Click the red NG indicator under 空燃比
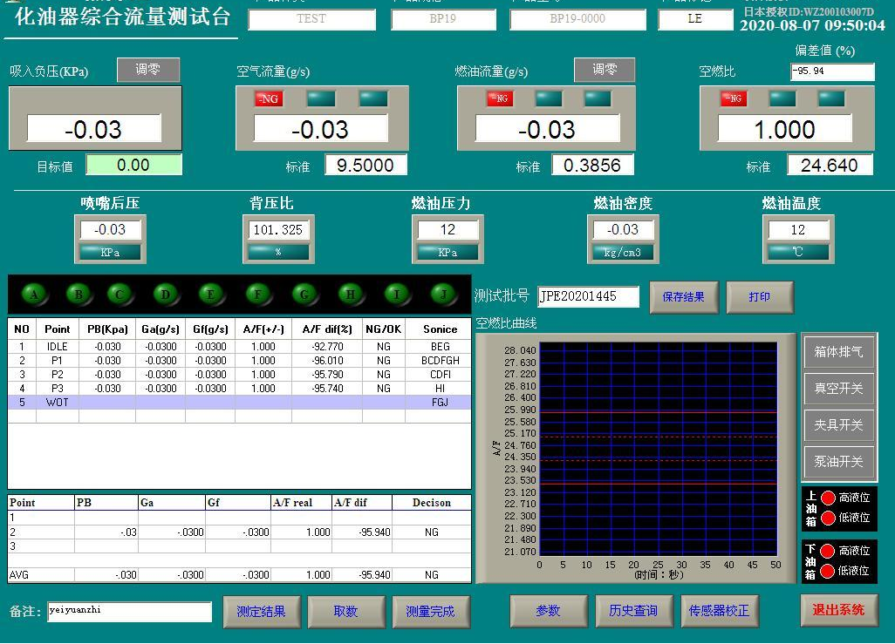This screenshot has height=644, width=895. 733,98
